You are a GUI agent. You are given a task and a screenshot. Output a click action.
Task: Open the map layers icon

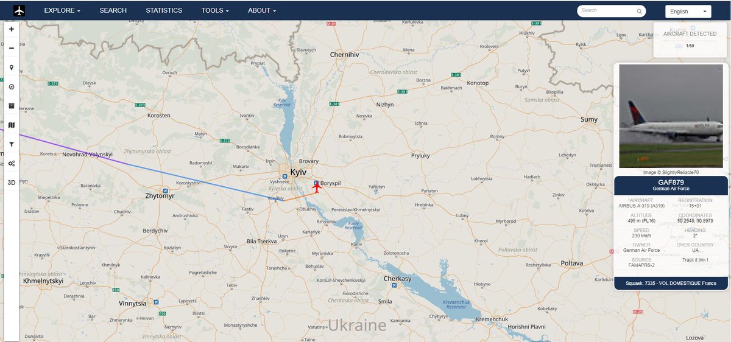(12, 125)
